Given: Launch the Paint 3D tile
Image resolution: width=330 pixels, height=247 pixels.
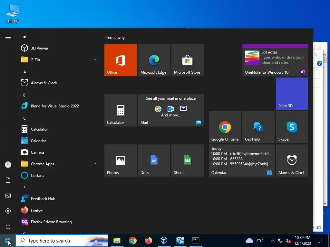Looking at the screenshot, I should (292, 94).
